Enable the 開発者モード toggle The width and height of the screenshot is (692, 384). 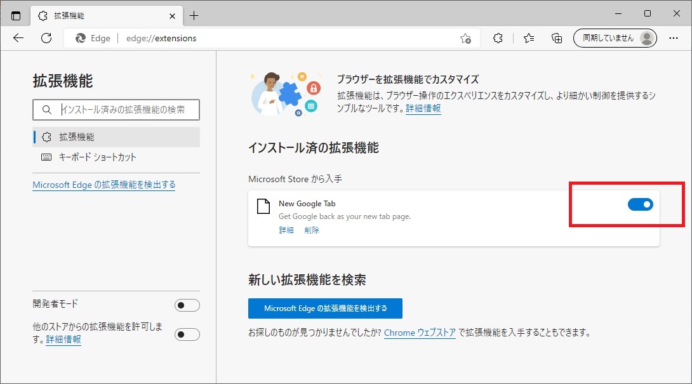[187, 305]
